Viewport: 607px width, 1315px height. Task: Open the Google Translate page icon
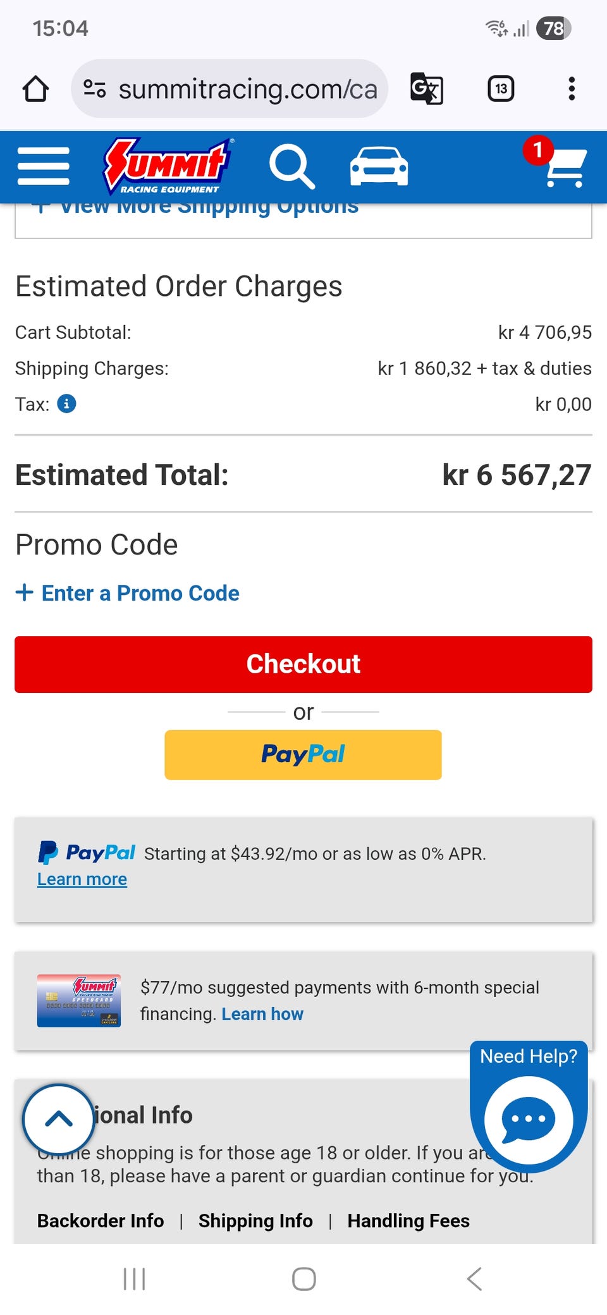pyautogui.click(x=427, y=89)
